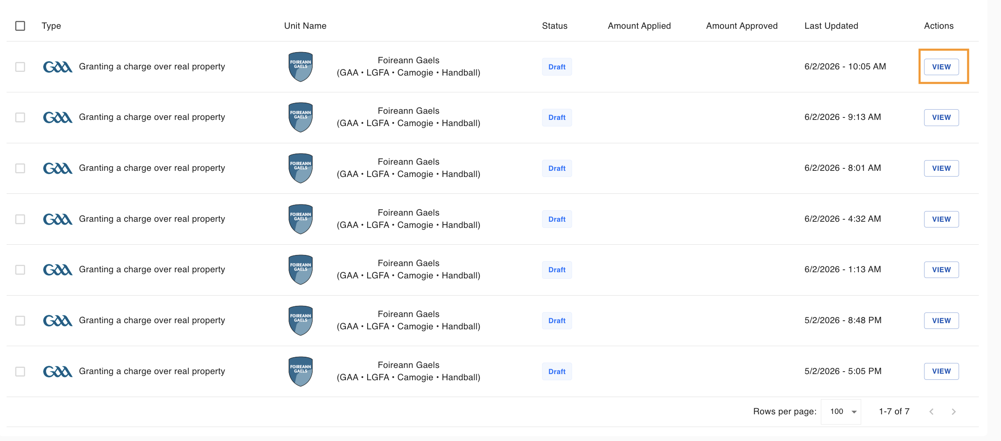Click Foireann Gaels crest in 9:13 AM row

[x=301, y=117]
